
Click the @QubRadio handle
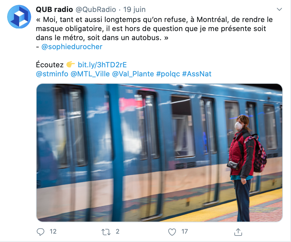pos(96,9)
